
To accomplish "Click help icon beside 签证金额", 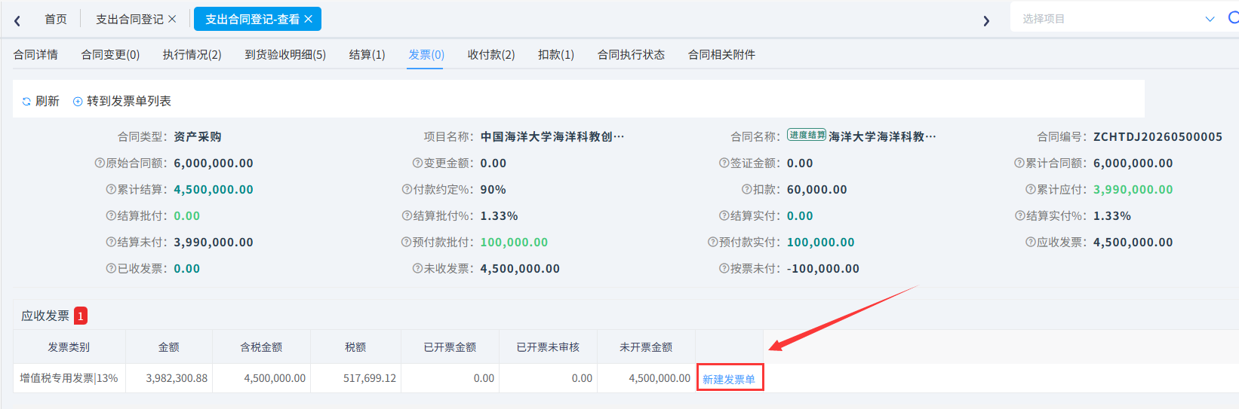I will click(x=724, y=163).
